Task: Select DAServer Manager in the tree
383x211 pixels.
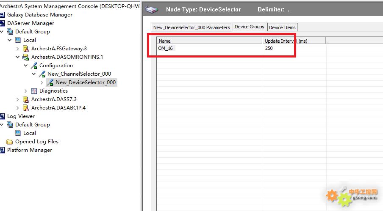Action: 31,23
